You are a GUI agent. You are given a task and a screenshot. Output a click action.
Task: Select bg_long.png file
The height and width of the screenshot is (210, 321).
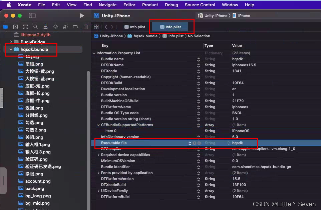click(35, 196)
